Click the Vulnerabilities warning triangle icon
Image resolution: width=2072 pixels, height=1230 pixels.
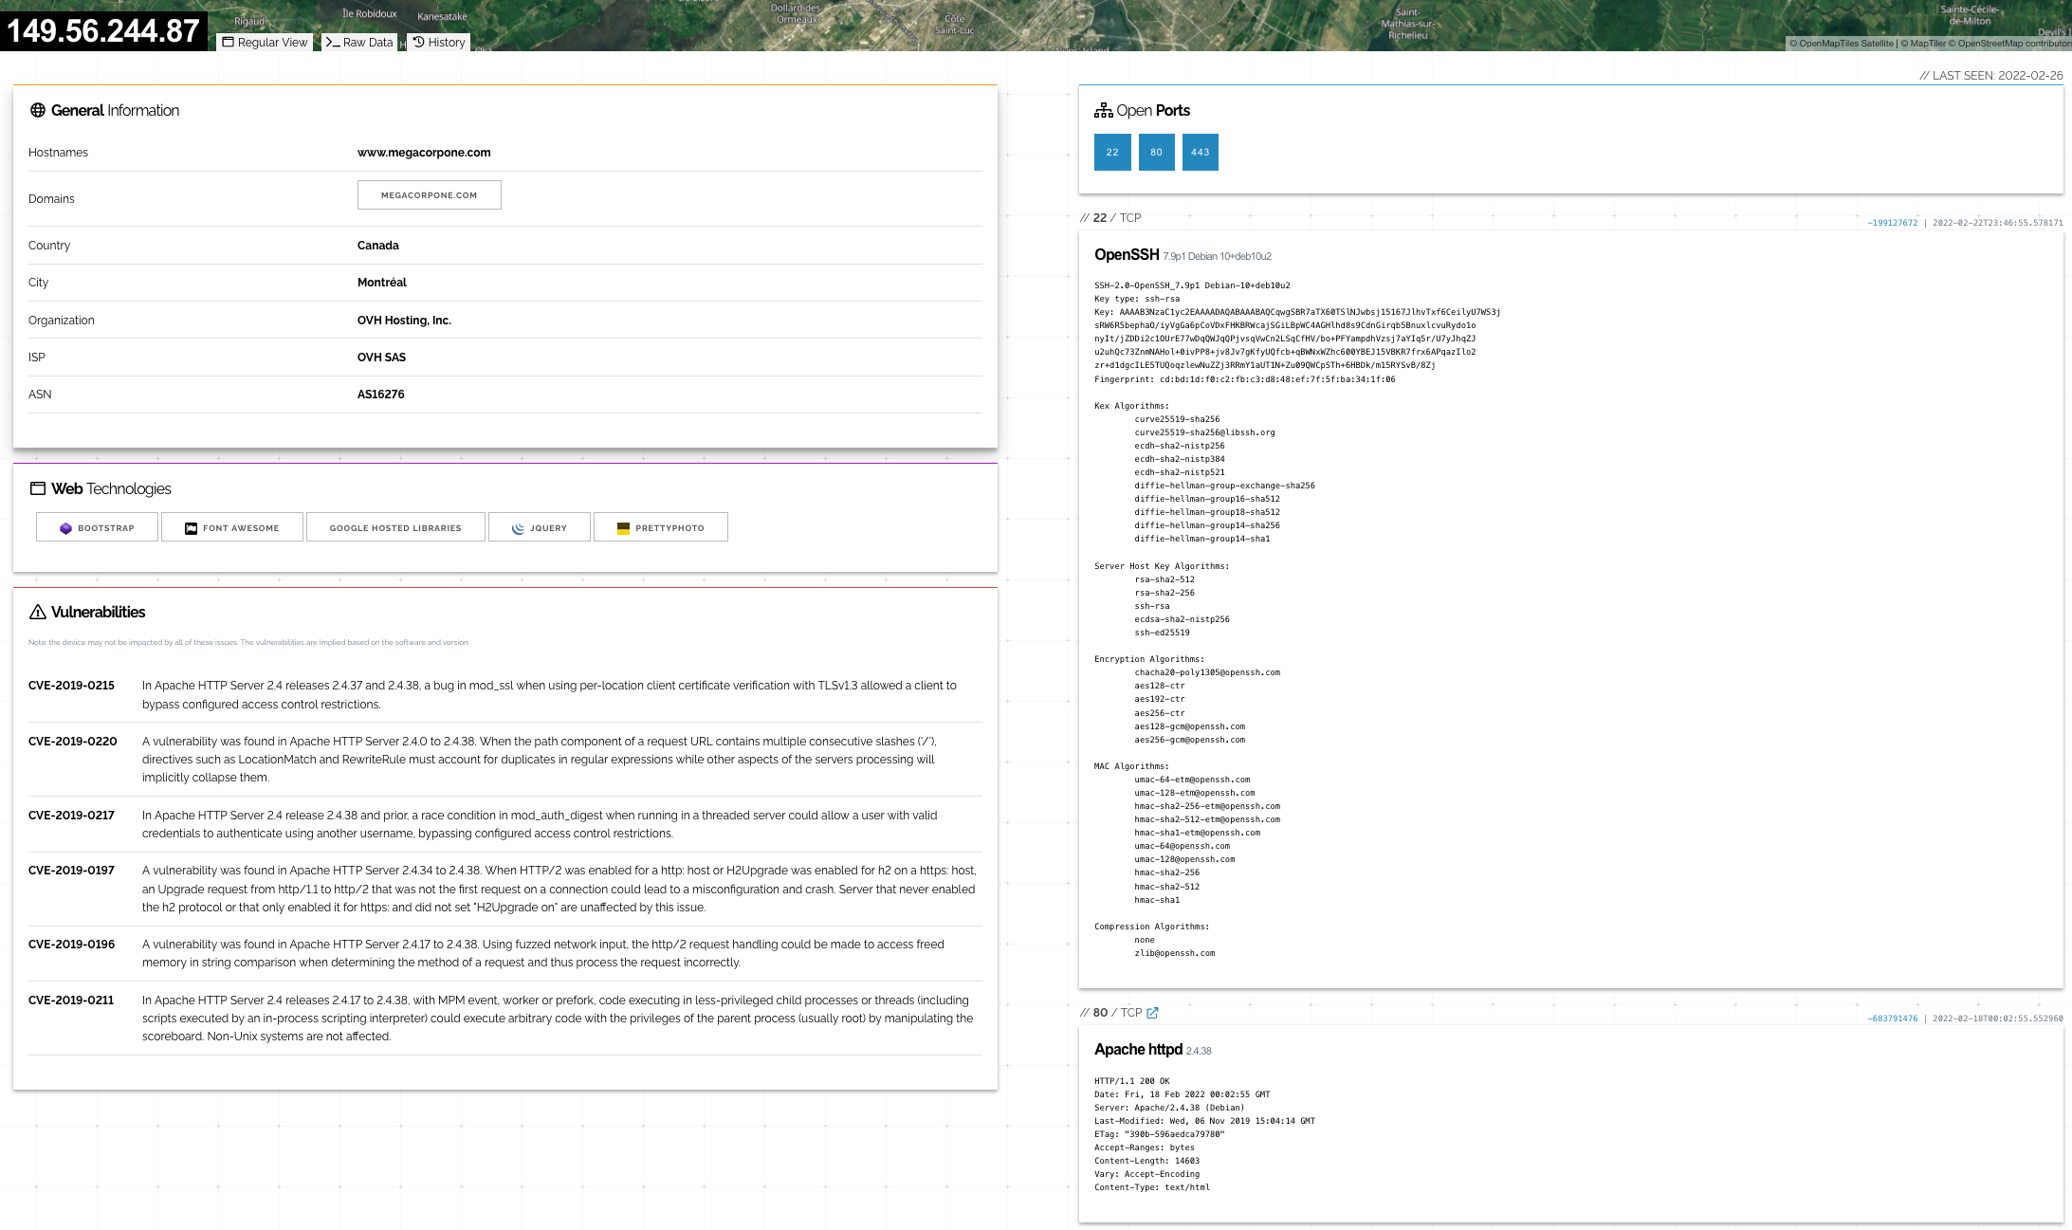click(x=38, y=612)
